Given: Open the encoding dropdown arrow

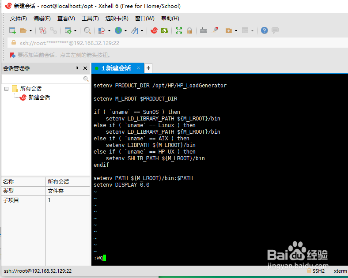Looking at the screenshot, I should pyautogui.click(x=125, y=30).
